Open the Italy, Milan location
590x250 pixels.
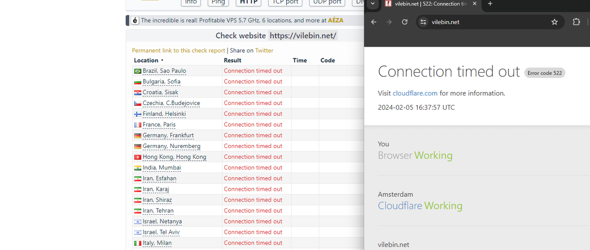[157, 243]
